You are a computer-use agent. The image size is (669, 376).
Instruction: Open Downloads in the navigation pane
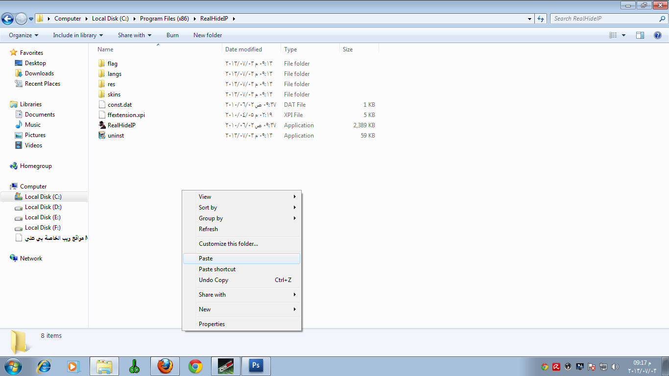click(39, 73)
